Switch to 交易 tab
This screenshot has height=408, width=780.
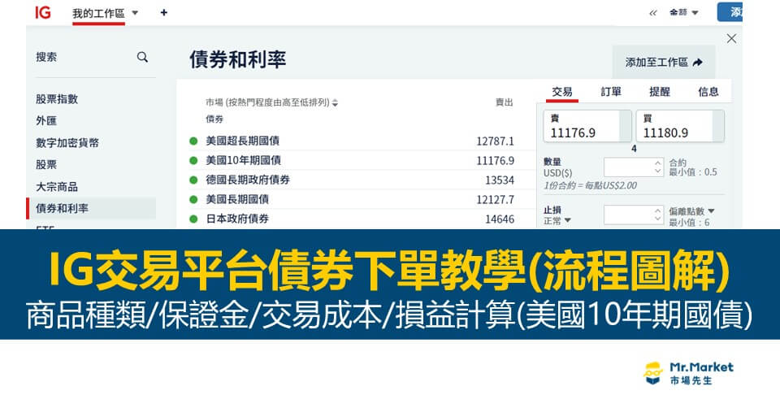click(562, 92)
